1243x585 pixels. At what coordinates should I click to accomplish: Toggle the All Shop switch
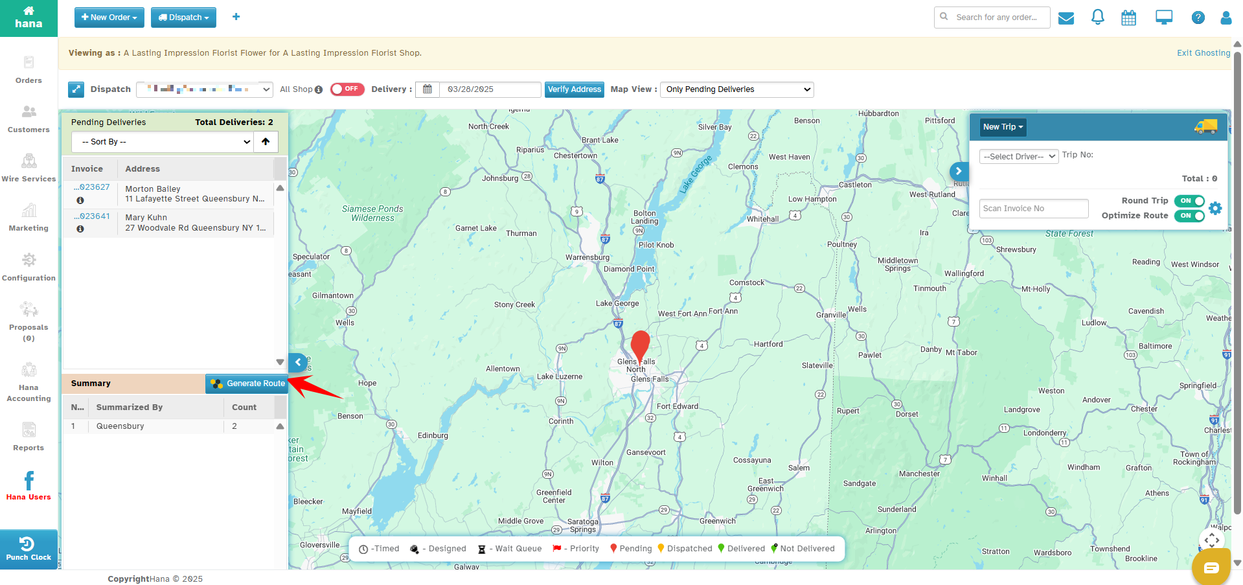tap(347, 89)
